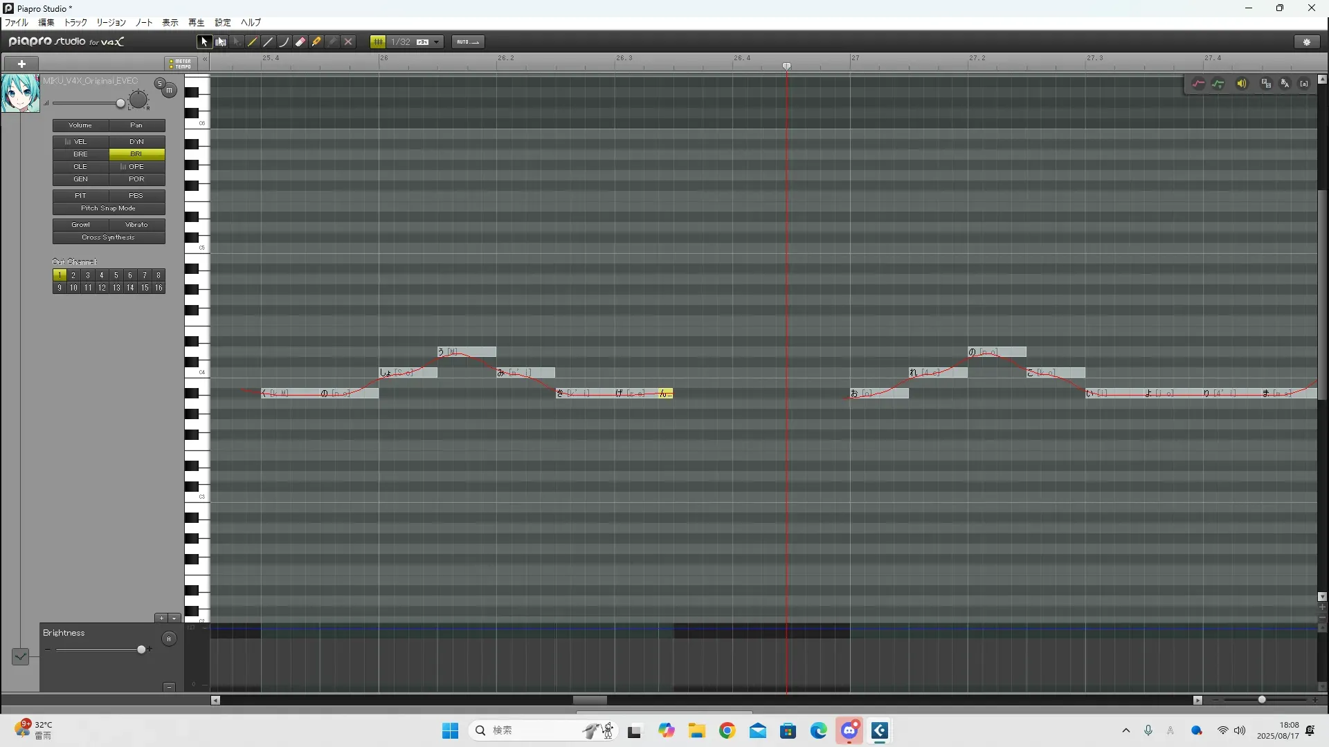The image size is (1329, 747).
Task: Select the pencil draw tool
Action: 253,42
